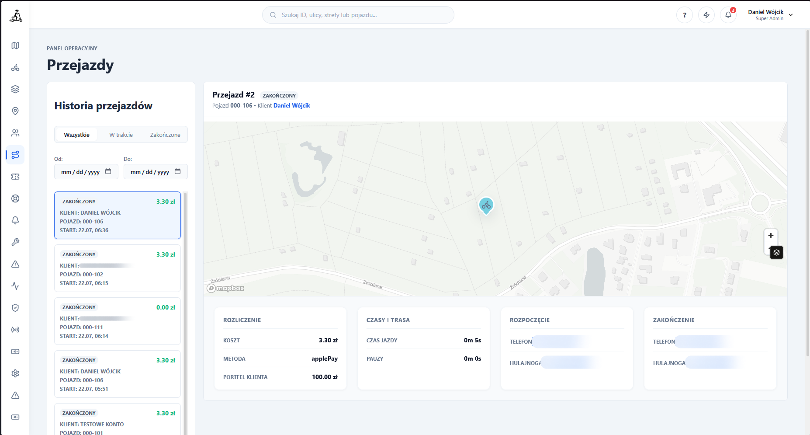Click the Mapbox logo link
Image resolution: width=810 pixels, height=435 pixels.
[225, 288]
